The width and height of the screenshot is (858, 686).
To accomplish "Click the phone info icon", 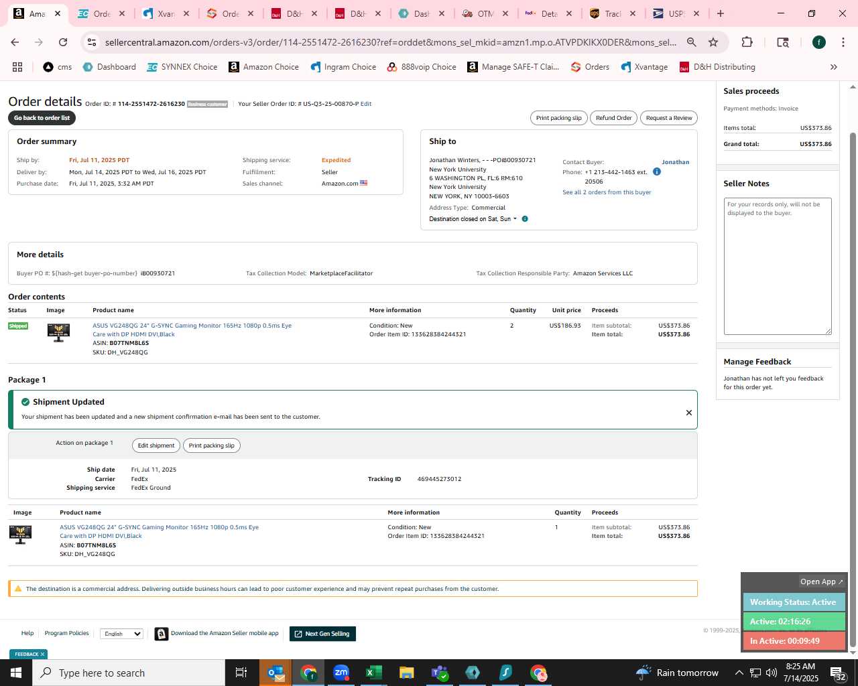I will (x=657, y=171).
